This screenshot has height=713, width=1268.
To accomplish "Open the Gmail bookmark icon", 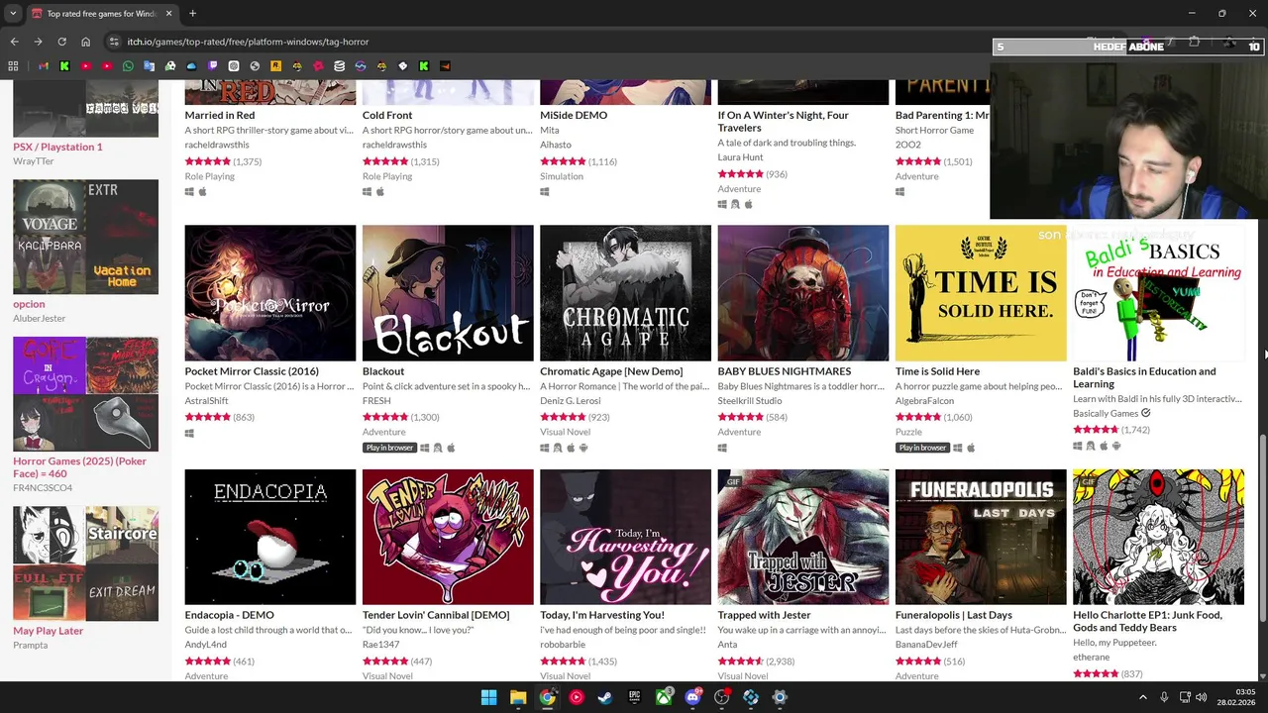I will (x=44, y=66).
